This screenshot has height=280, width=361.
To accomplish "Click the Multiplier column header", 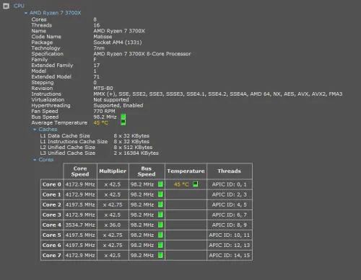I will [x=113, y=171].
